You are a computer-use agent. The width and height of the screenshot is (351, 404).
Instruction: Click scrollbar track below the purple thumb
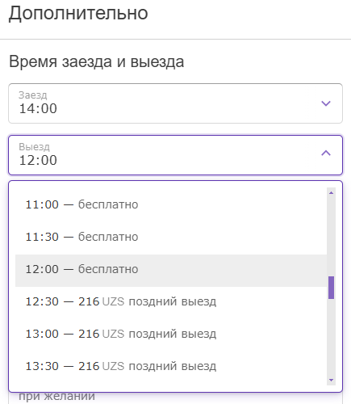pos(331,337)
